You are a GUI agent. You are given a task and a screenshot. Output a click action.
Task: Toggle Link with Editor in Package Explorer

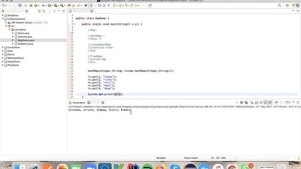coord(44,11)
